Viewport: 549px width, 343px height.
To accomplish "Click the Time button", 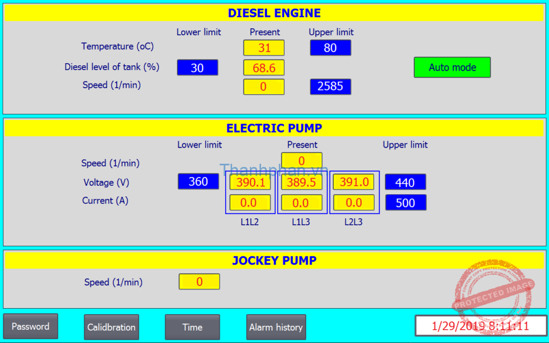I will click(192, 327).
